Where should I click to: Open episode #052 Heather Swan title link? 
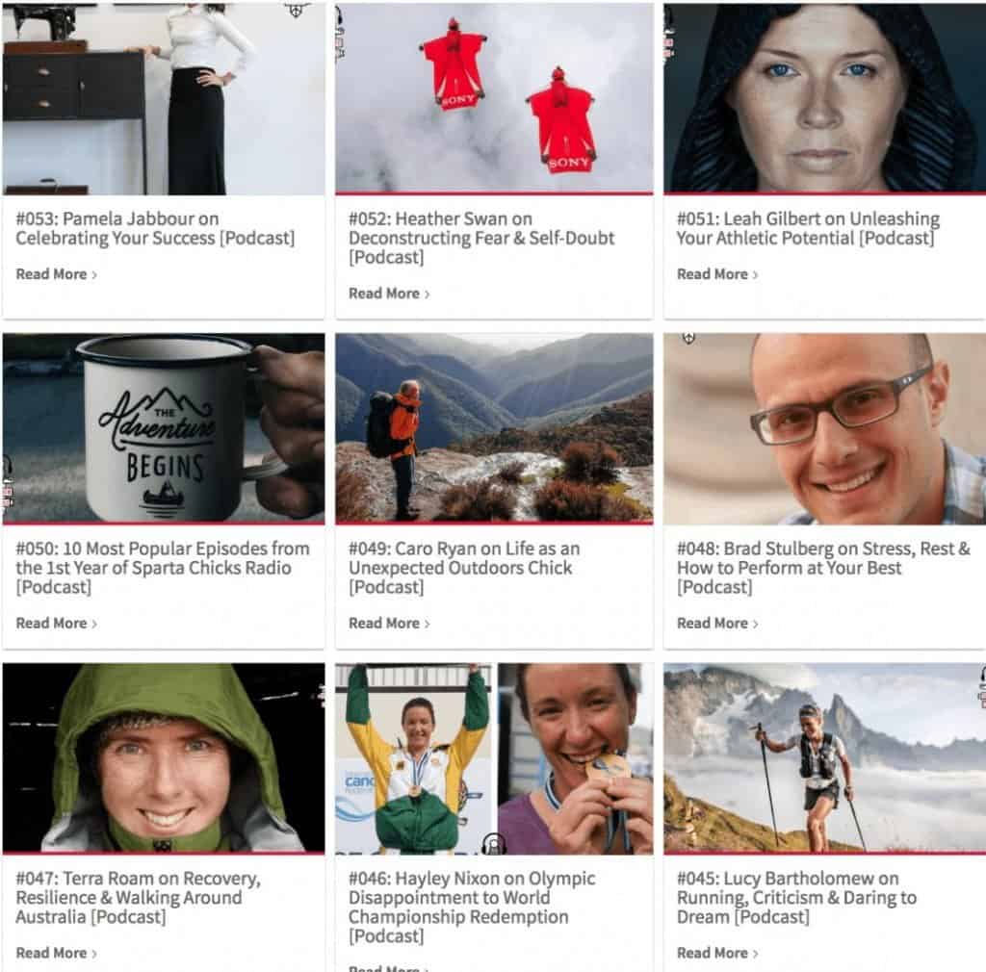pos(481,238)
